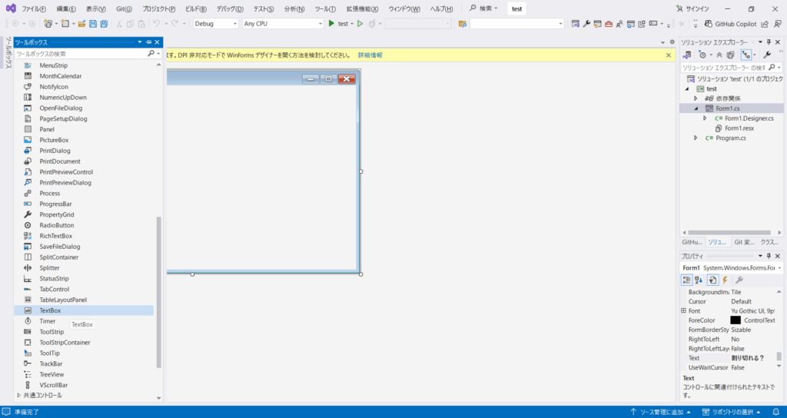This screenshot has width=787, height=418.
Task: Expand the Form1.Designer.cs tree node
Action: click(705, 118)
